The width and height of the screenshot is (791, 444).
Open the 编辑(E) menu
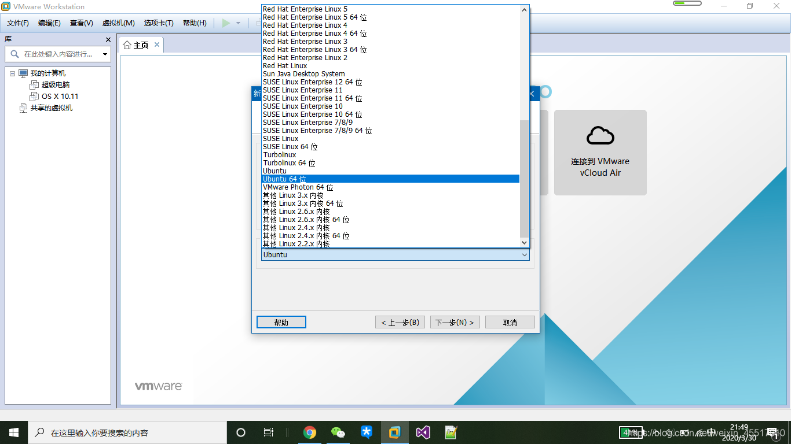point(49,23)
